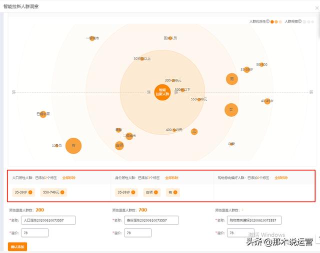Click the central 智能拉新人群 bubble

tap(162, 92)
